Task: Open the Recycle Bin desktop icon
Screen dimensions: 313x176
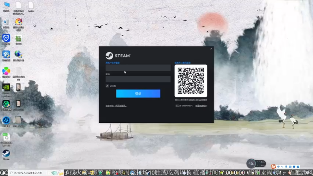Action: coord(6,23)
